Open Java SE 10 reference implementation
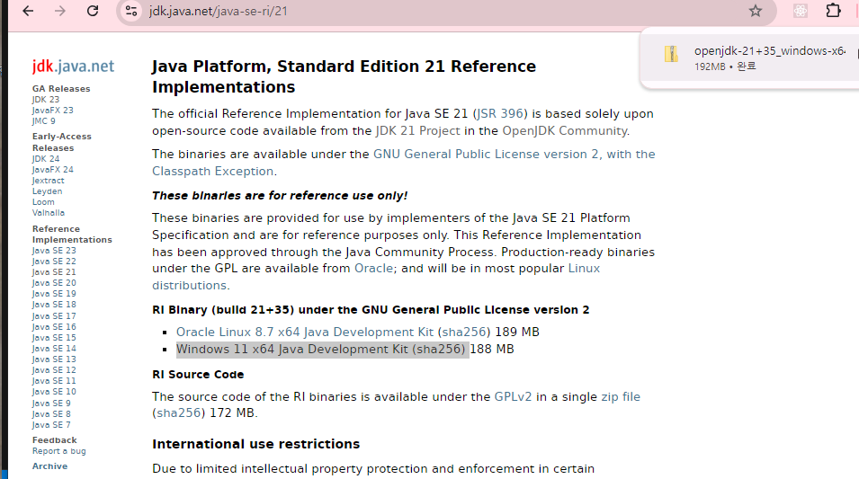Viewport: 859px width, 479px height. (x=54, y=392)
